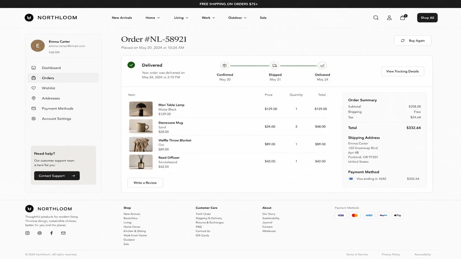Open New Arrivals in top navigation

tap(122, 18)
